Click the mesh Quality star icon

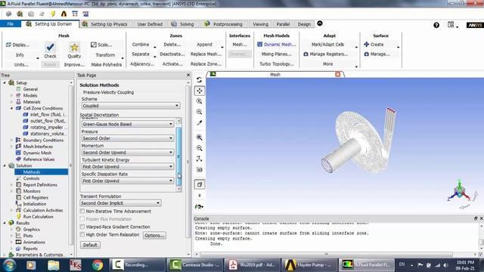pos(74,47)
